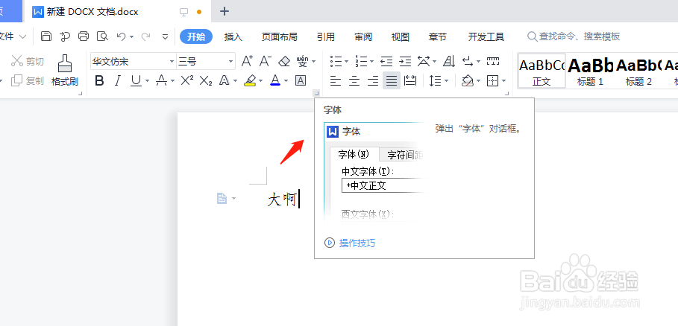Decrease font size with A- icon
This screenshot has width=678, height=326.
click(265, 61)
